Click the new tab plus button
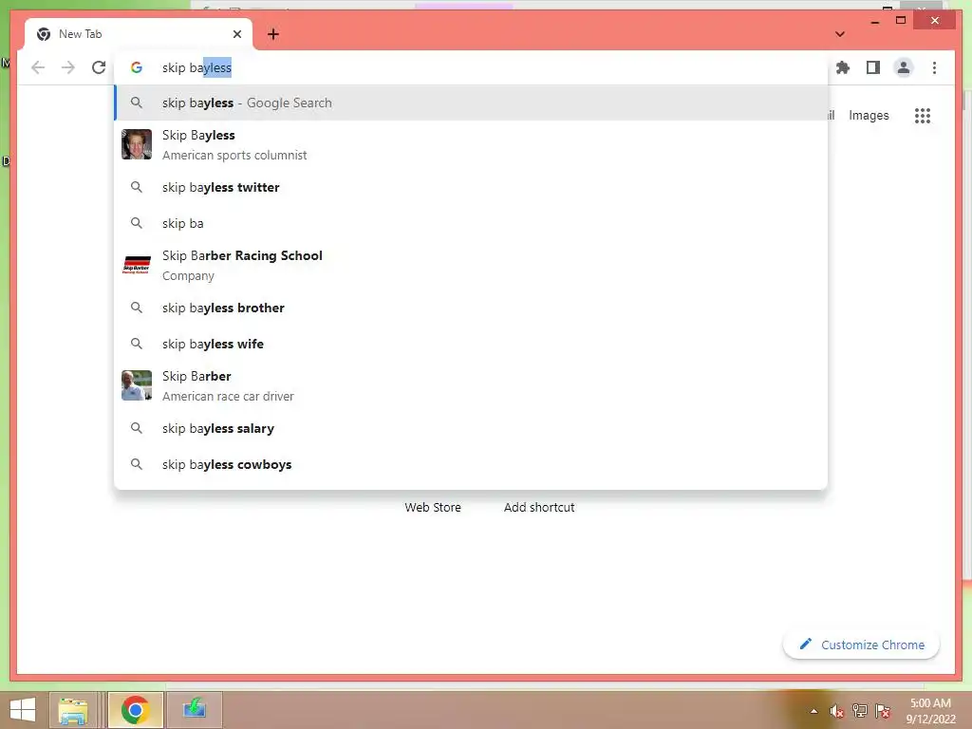This screenshot has width=972, height=729. point(273,34)
